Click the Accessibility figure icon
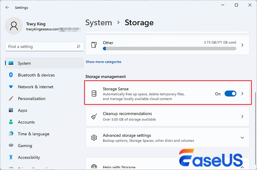Screen dimensions: 257x170 11,157
